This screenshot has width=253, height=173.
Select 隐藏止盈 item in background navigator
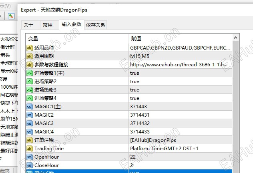click(9, 135)
